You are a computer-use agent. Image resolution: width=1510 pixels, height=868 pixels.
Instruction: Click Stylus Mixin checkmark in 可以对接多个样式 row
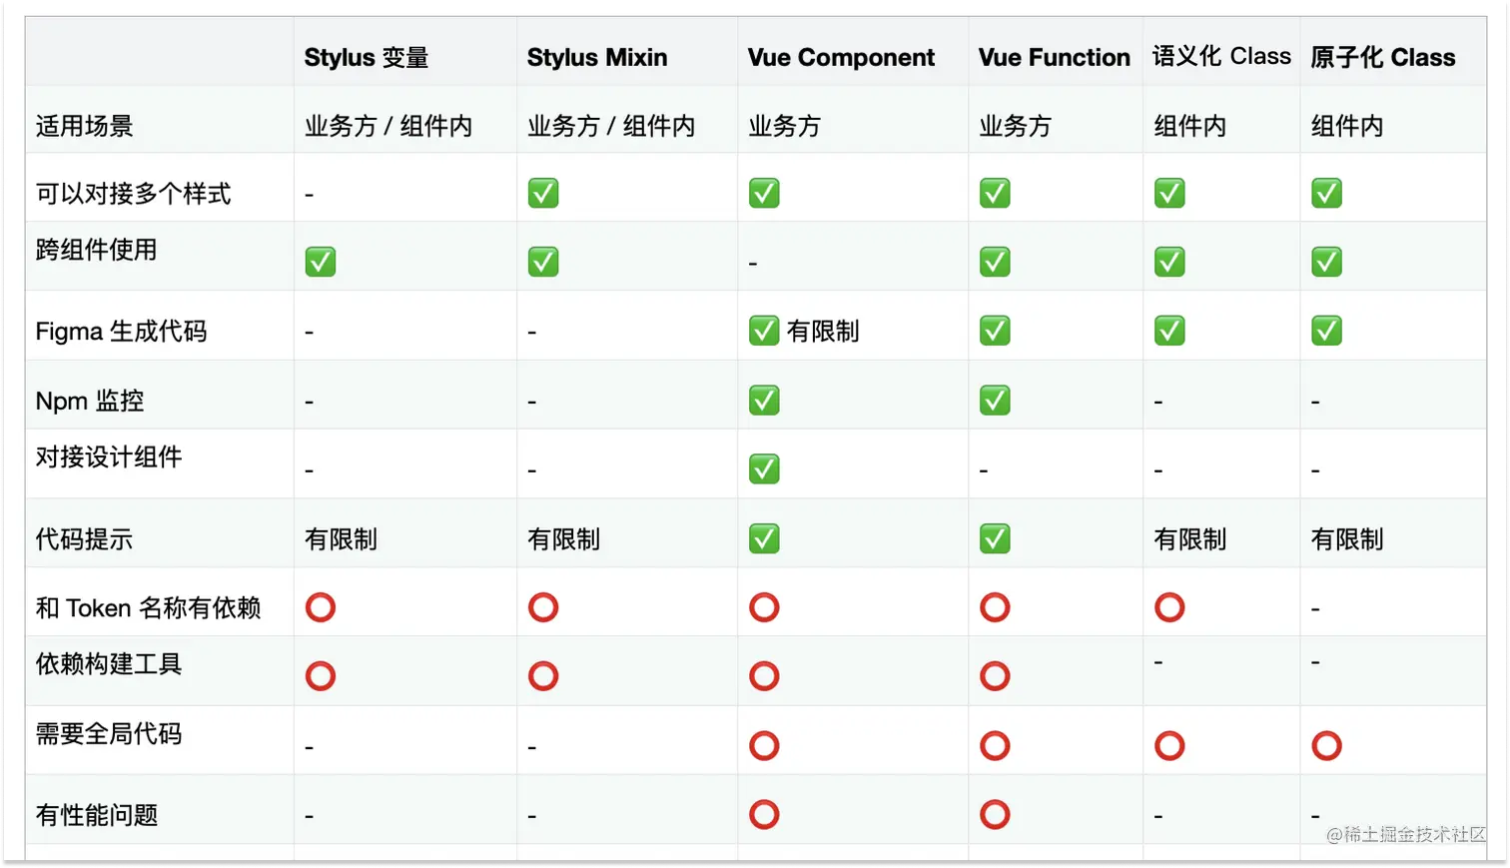(x=543, y=193)
